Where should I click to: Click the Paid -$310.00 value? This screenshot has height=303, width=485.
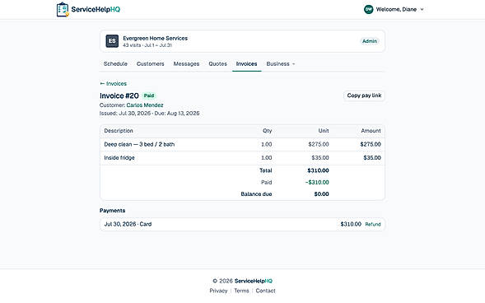coord(317,183)
